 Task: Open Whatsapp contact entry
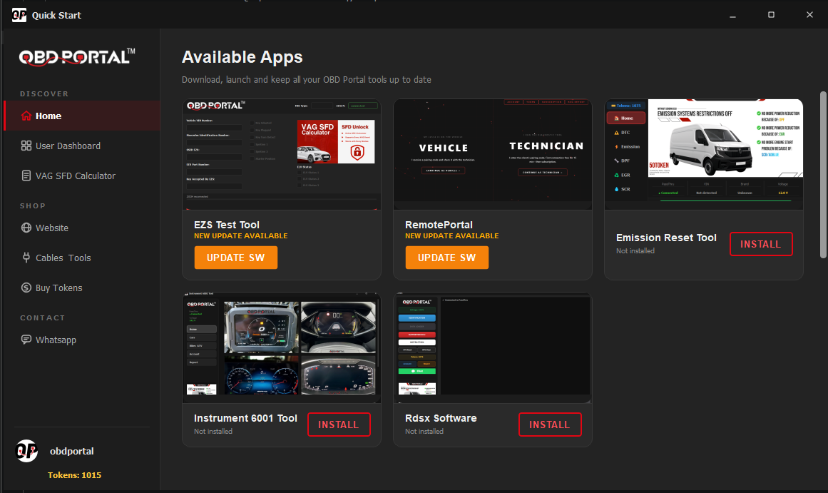tap(82, 339)
